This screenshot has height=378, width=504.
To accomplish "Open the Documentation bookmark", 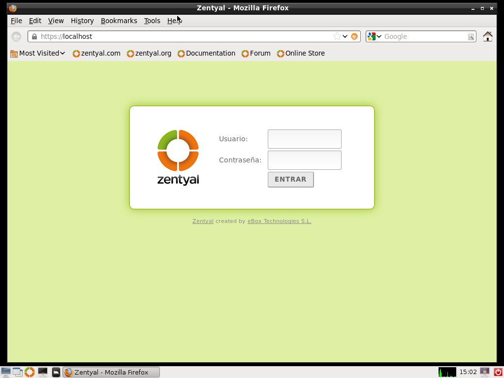I will 206,53.
